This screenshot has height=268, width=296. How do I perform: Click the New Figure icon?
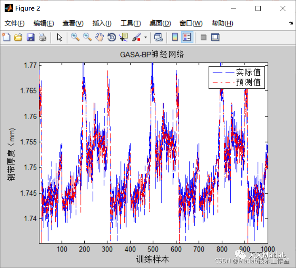coord(6,37)
